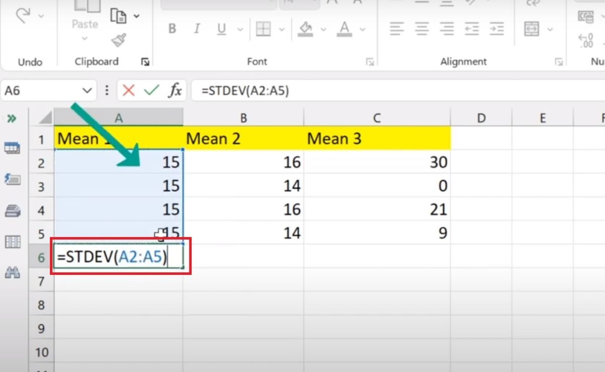Click the lightning bolt icon in left sidebar
The height and width of the screenshot is (372, 605).
[12, 179]
